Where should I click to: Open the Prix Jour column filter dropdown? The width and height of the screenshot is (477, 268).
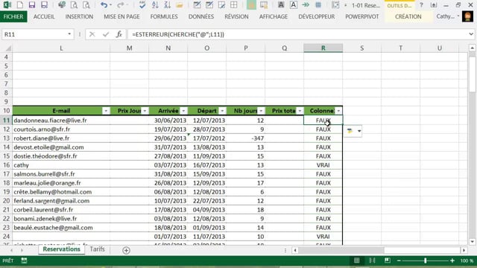click(145, 111)
